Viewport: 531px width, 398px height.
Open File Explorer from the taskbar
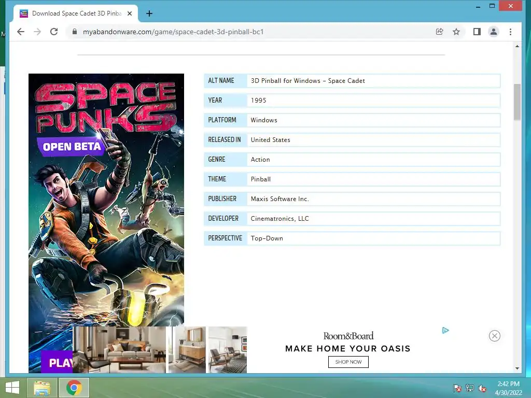click(42, 388)
